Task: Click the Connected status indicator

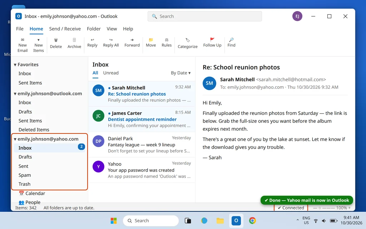Action: pos(291,208)
